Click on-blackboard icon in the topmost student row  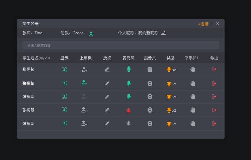point(84,69)
